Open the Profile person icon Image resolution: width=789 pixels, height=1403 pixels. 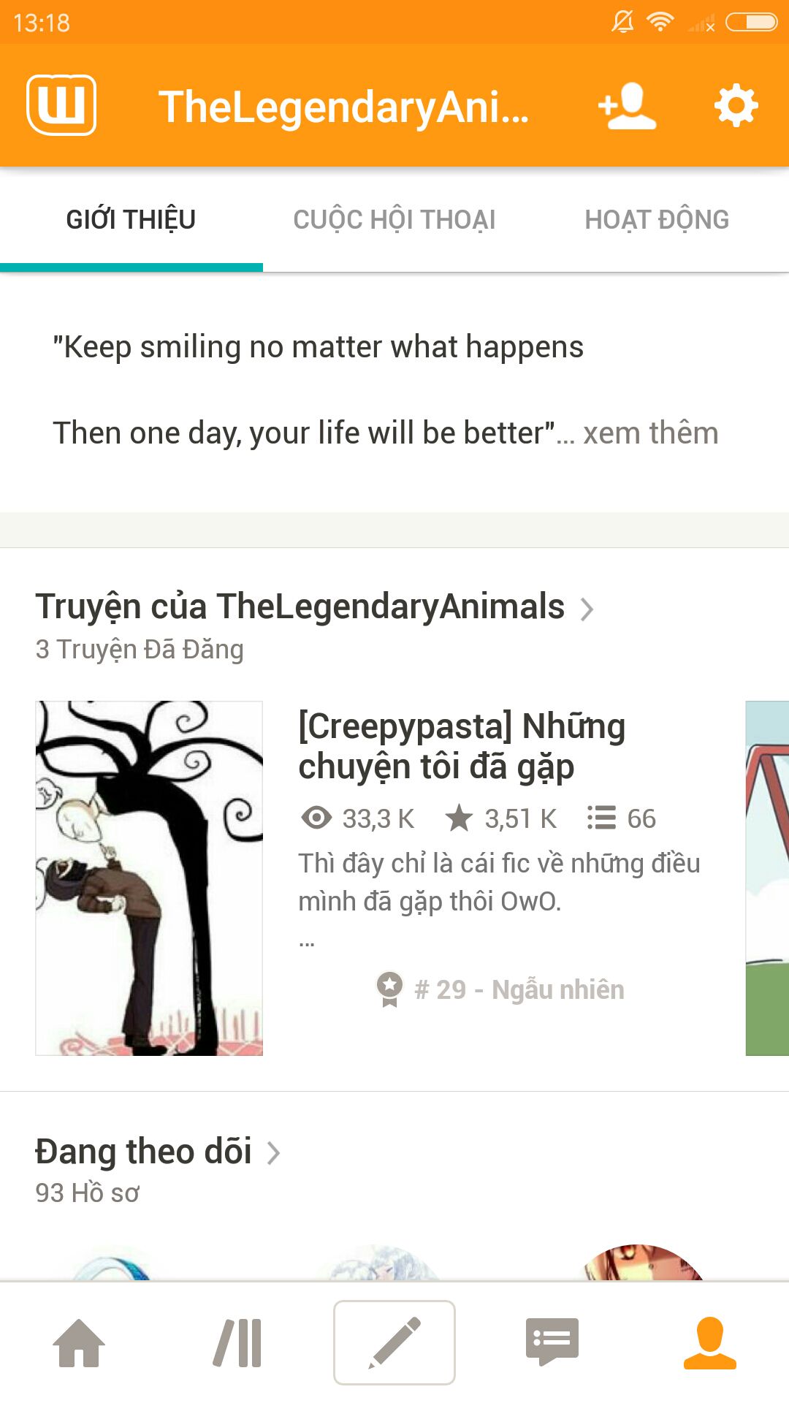coord(709,1343)
